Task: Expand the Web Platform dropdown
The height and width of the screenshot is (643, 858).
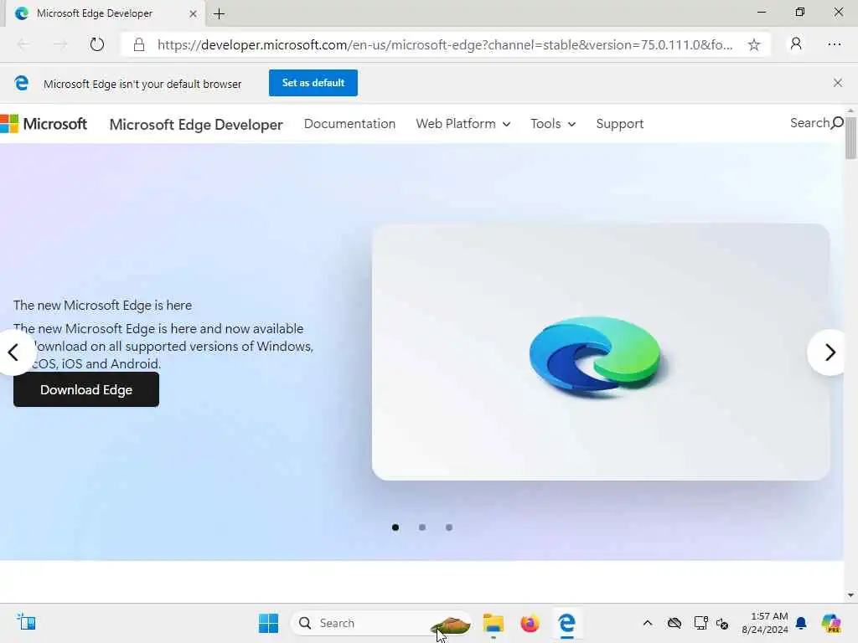Action: click(x=463, y=124)
